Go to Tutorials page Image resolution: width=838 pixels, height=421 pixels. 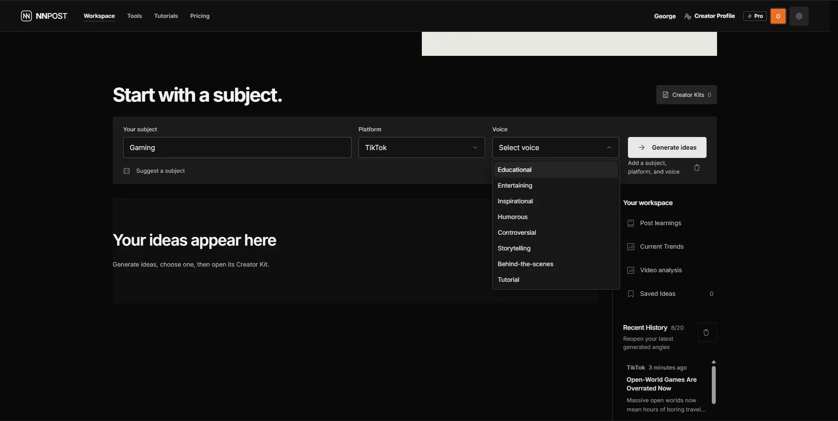166,16
